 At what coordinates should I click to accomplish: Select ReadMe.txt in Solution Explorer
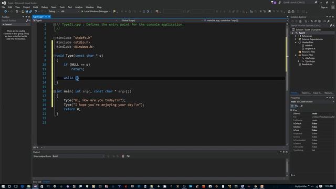point(307,64)
